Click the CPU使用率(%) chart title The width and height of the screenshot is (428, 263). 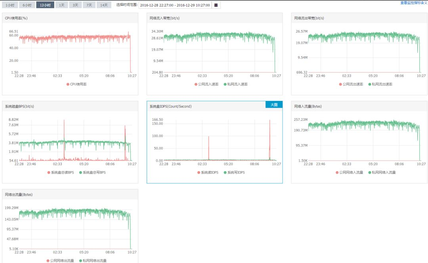[x=16, y=18]
